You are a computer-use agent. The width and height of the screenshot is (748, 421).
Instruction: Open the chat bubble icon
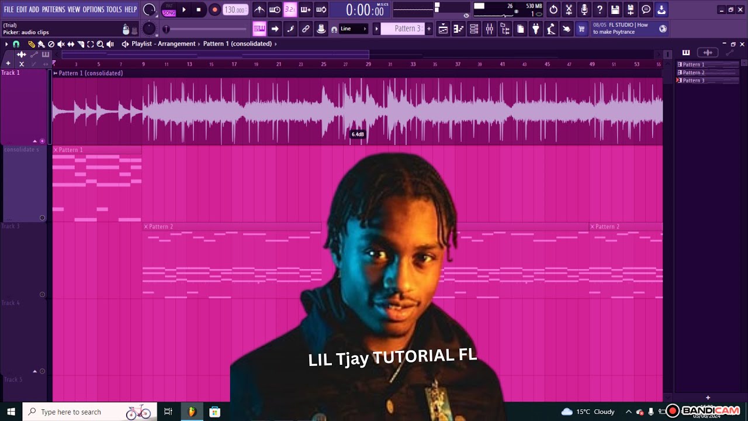(646, 10)
